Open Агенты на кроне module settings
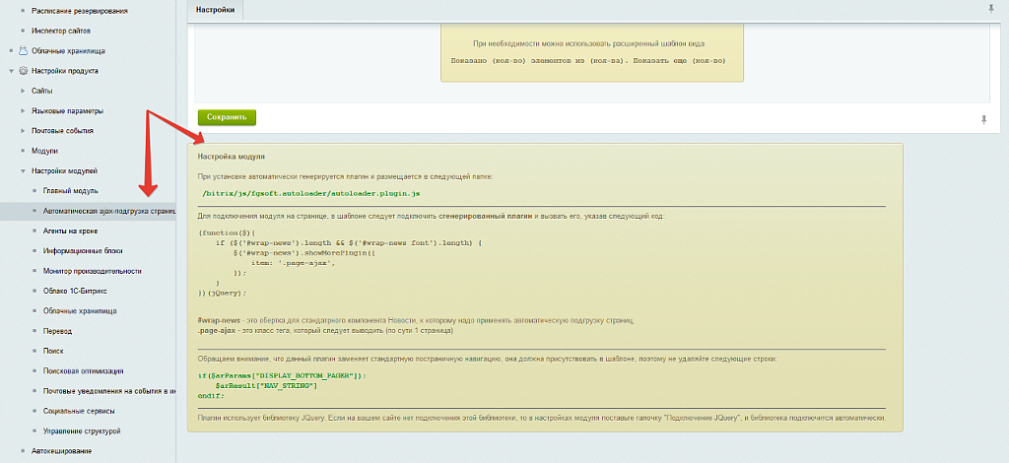1009x463 pixels. (73, 231)
